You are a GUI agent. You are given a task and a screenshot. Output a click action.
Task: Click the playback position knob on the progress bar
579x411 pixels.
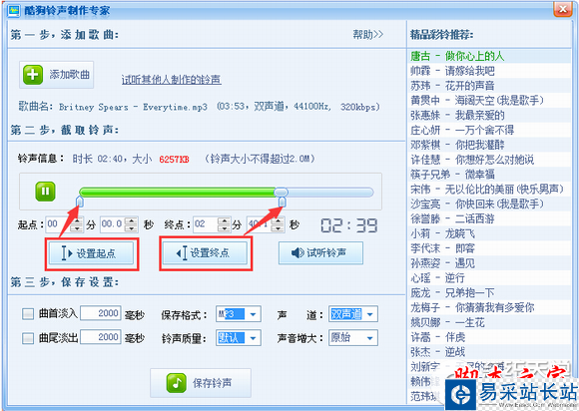click(x=281, y=192)
